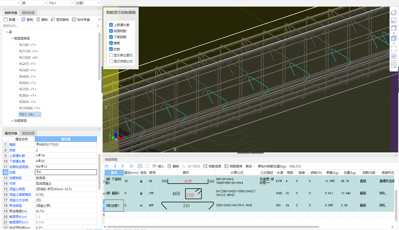Click 删除 in rebar edit toolbar
Viewport: 399px width, 230px height.
[173, 166]
